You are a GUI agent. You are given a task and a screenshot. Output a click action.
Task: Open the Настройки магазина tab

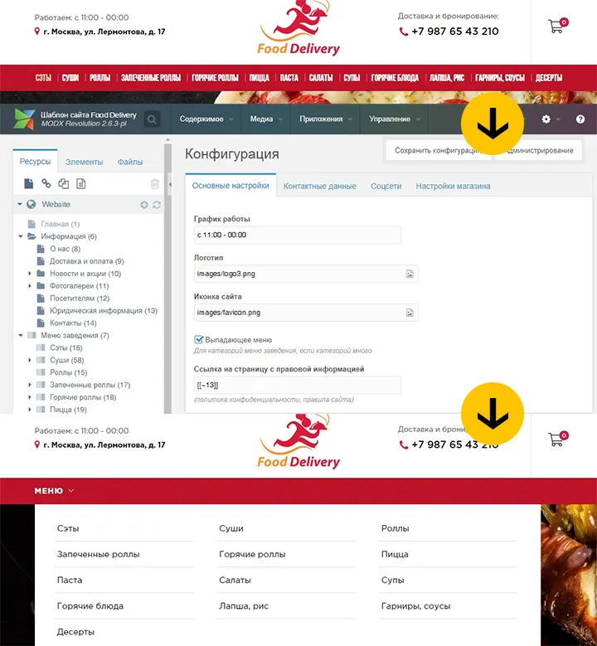point(453,187)
